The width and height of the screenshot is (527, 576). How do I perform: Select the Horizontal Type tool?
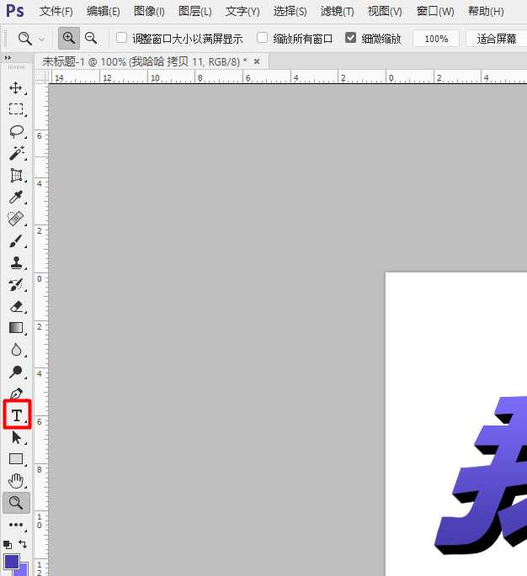16,415
